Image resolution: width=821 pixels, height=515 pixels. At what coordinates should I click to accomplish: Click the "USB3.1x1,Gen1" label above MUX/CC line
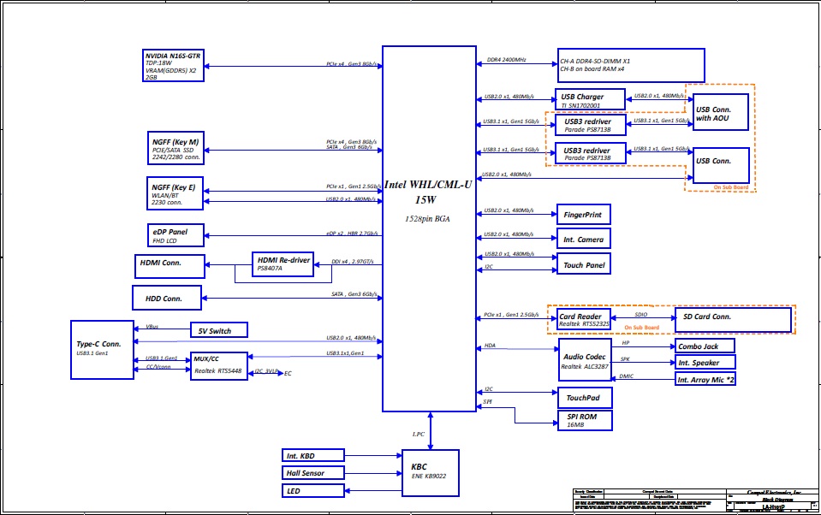[345, 352]
